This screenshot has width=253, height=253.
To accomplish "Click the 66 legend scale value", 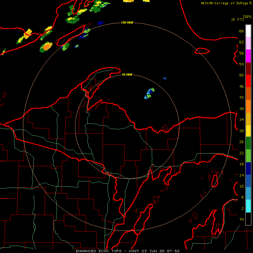I will tap(241, 31).
